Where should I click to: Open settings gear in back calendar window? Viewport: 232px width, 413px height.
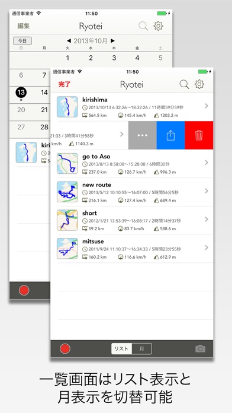159,26
